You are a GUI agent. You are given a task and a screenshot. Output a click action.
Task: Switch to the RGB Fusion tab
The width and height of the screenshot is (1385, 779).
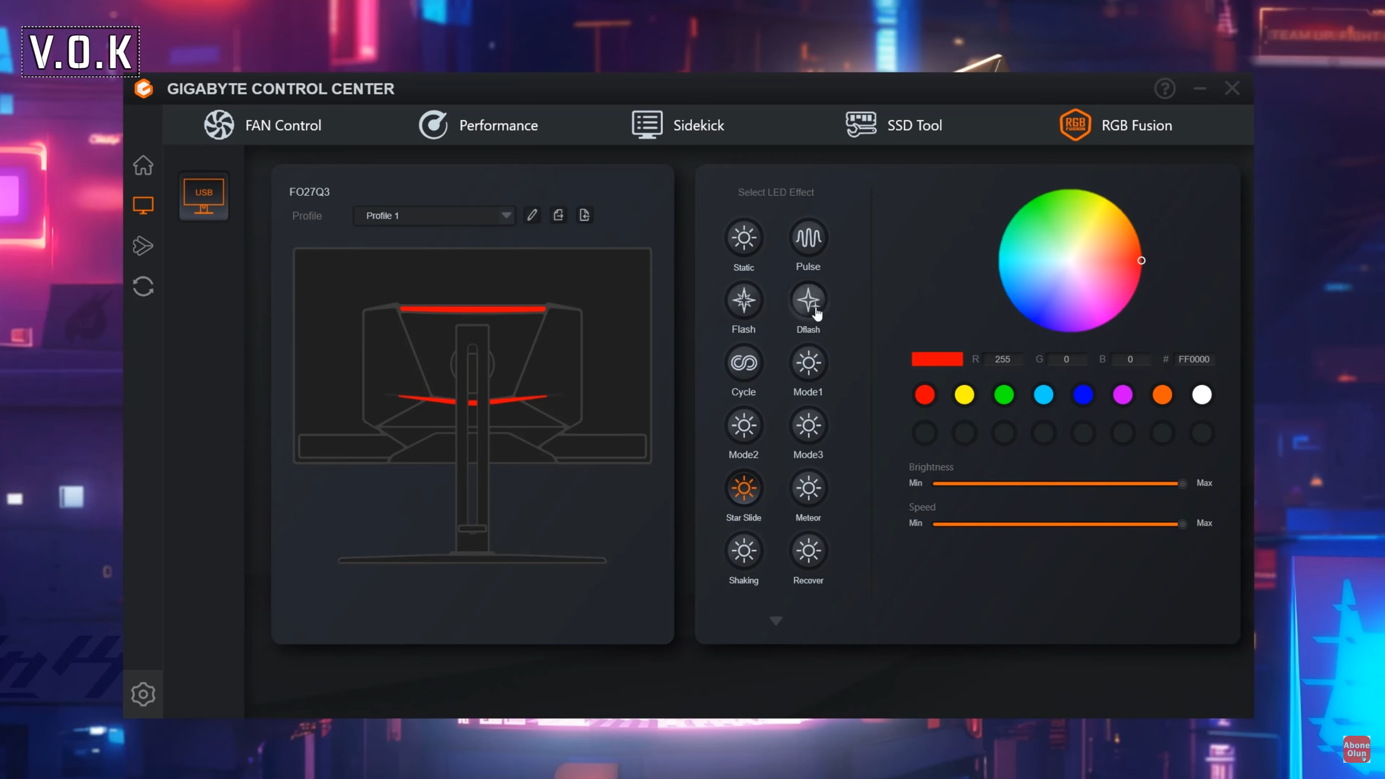pos(1116,126)
